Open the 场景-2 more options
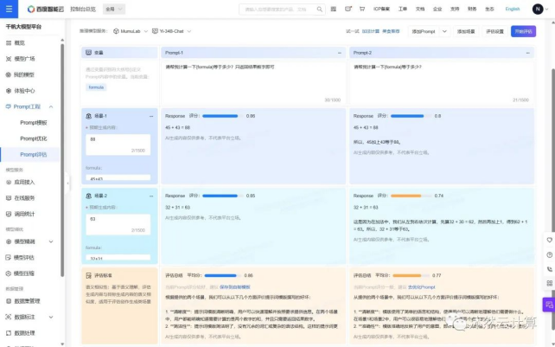The image size is (555, 347). point(151,196)
